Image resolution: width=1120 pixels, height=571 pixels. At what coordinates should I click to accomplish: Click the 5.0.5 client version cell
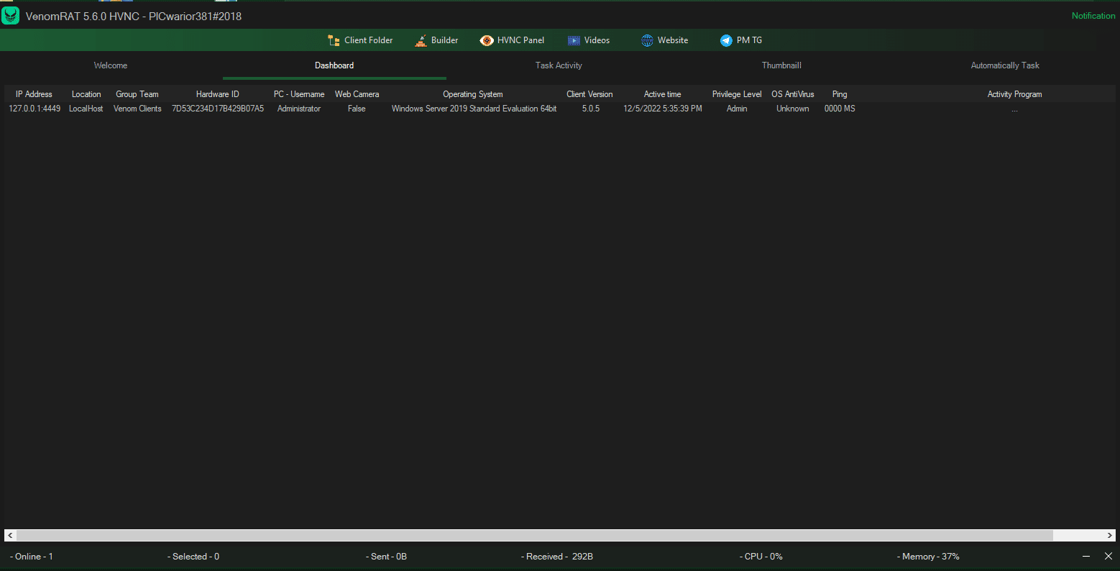click(x=591, y=109)
